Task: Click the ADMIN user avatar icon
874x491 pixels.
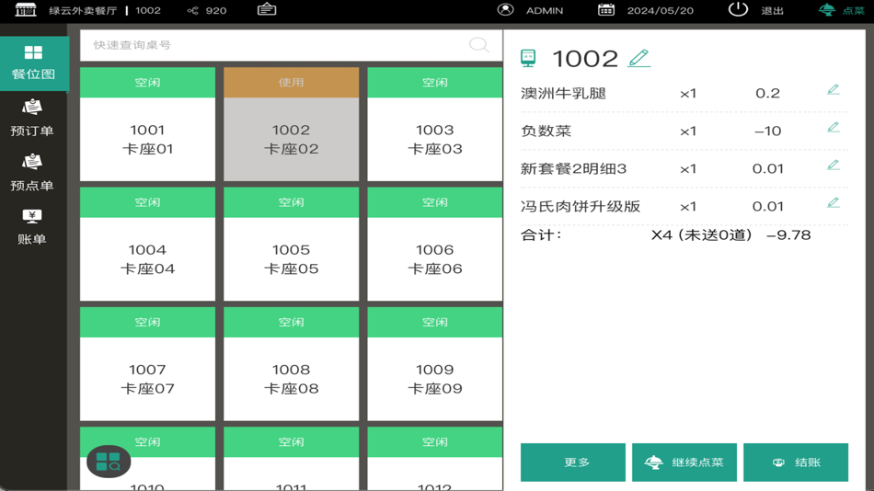Action: point(506,9)
